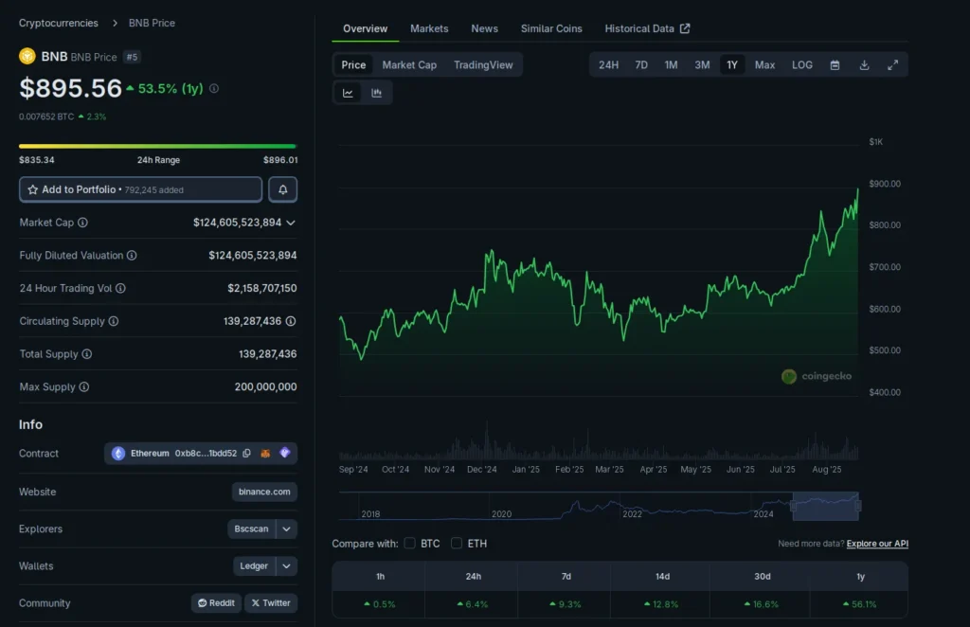970x627 pixels.
Task: Open the Ledger wallet button
Action: 254,565
